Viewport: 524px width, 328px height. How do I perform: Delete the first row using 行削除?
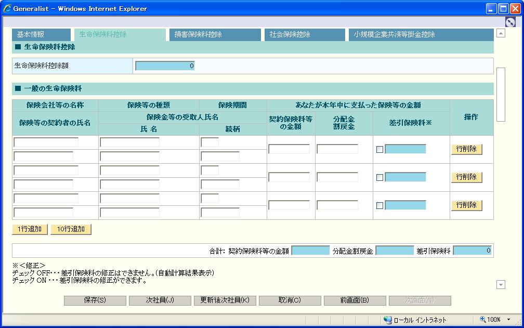coord(466,149)
